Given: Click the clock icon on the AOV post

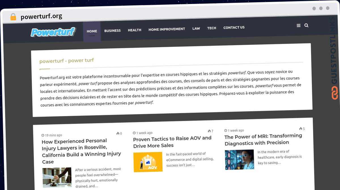Looking at the screenshot, I should coord(134,133).
